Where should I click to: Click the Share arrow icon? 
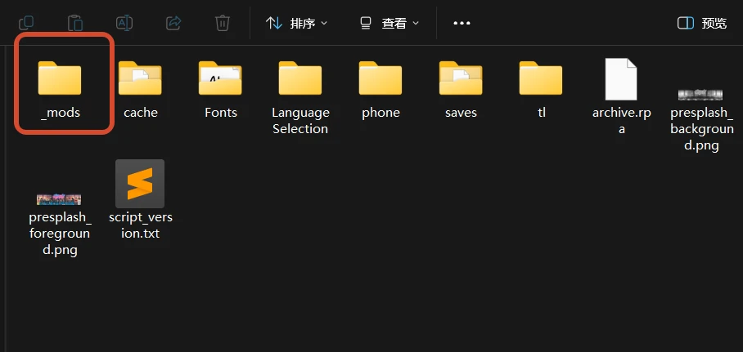[173, 23]
